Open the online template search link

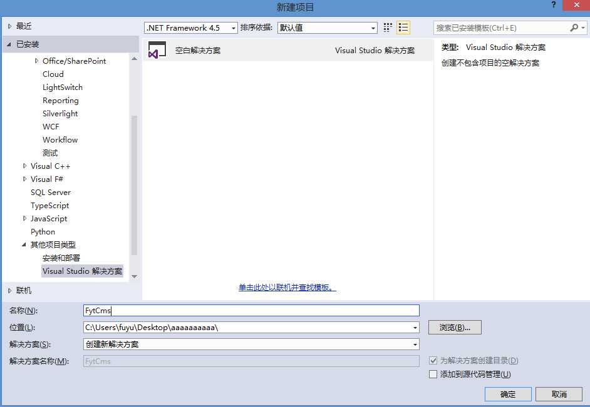click(287, 288)
